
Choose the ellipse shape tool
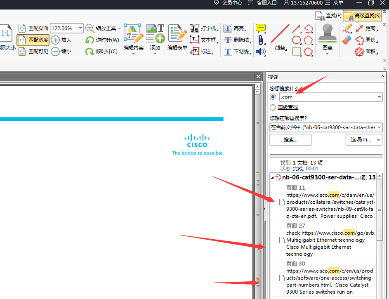(296, 40)
